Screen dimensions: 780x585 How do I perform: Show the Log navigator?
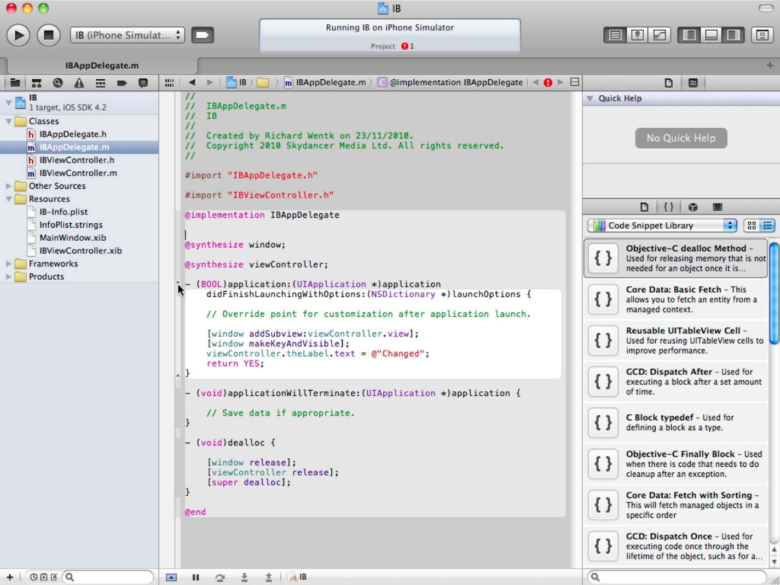[x=143, y=83]
